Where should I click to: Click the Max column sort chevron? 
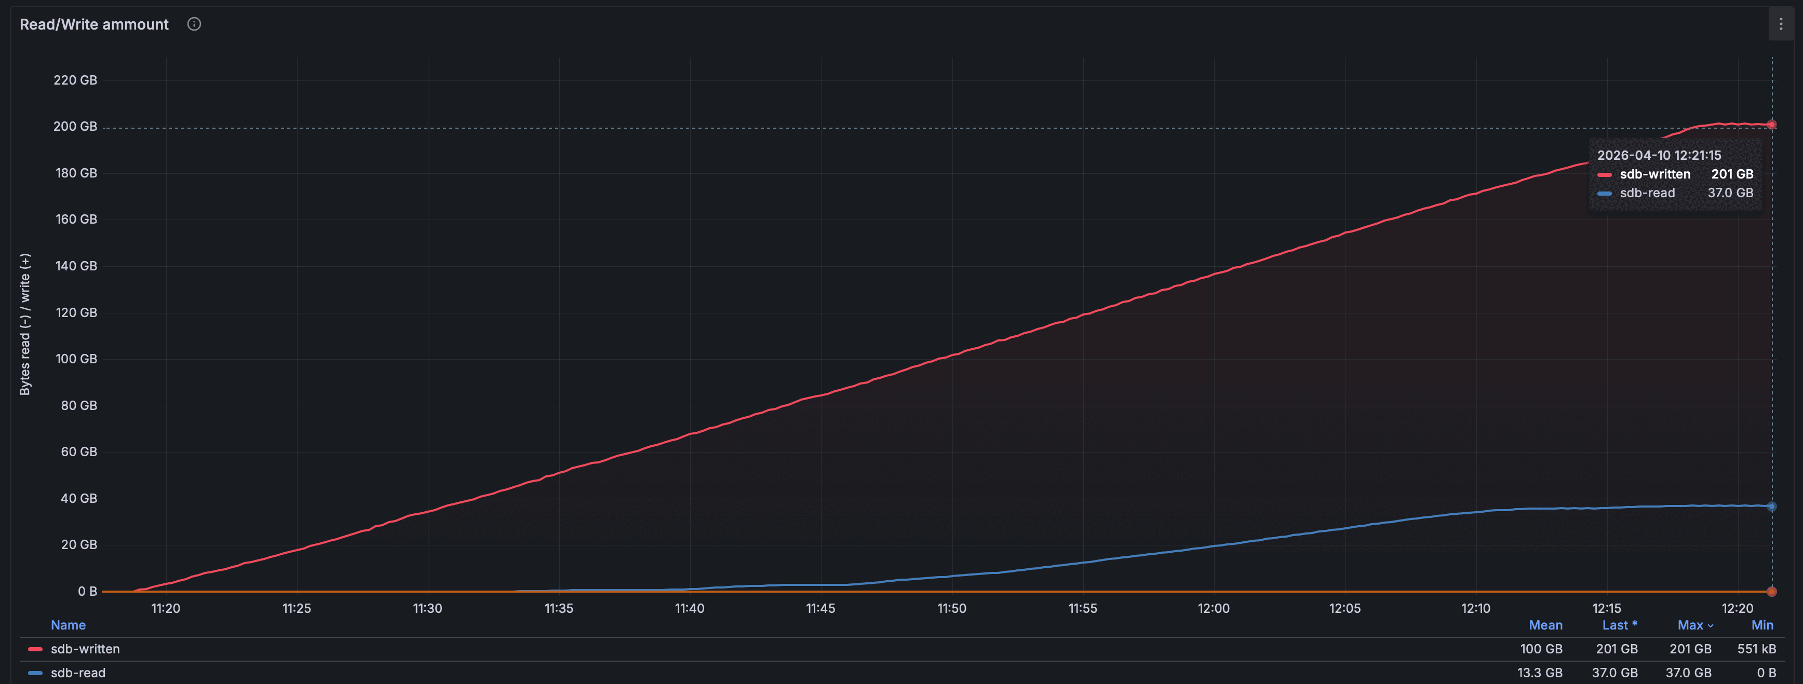1711,626
